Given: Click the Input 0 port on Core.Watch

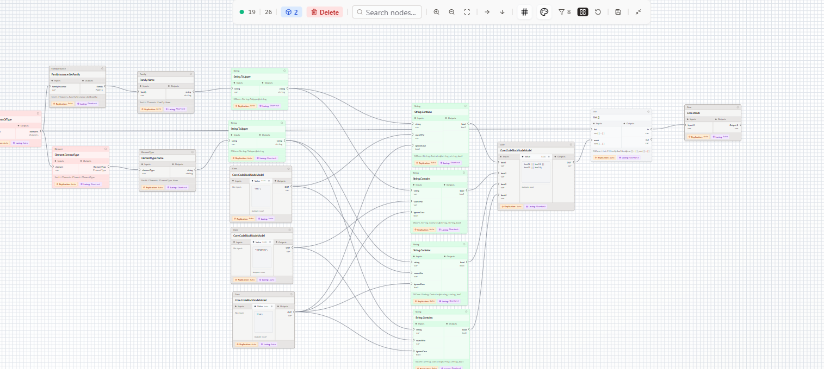Looking at the screenshot, I should (686, 125).
